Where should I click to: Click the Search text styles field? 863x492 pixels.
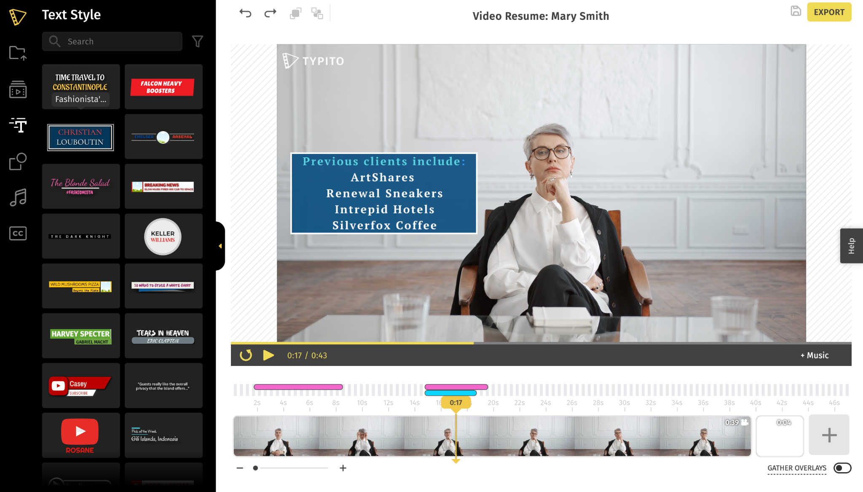[112, 41]
